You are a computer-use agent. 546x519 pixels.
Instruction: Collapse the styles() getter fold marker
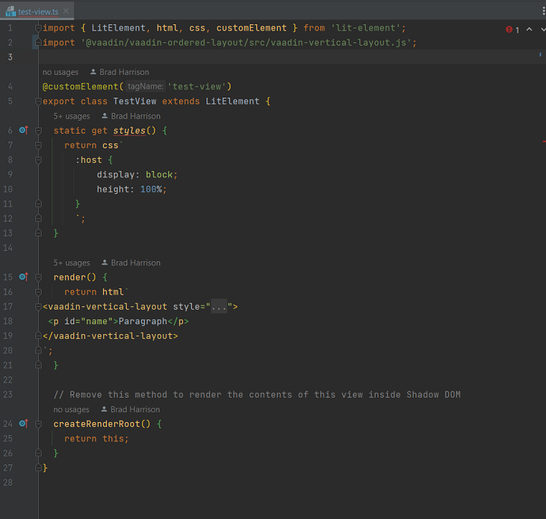38,130
